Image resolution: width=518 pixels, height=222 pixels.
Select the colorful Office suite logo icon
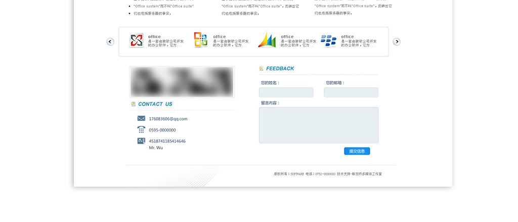click(201, 40)
